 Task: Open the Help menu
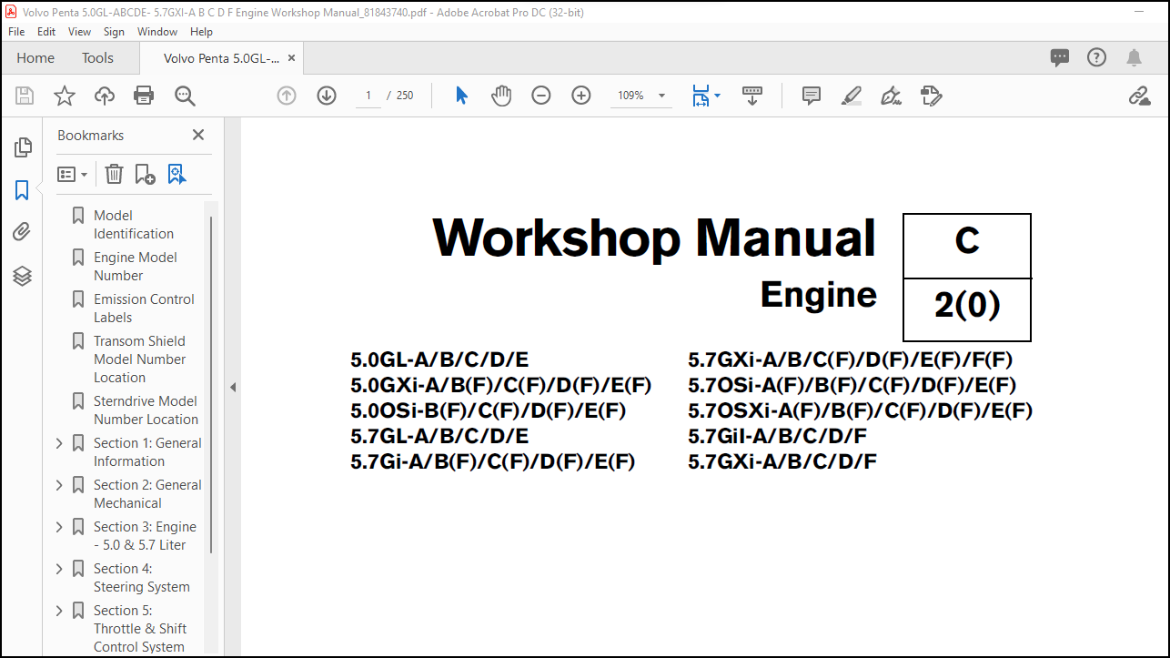point(201,31)
